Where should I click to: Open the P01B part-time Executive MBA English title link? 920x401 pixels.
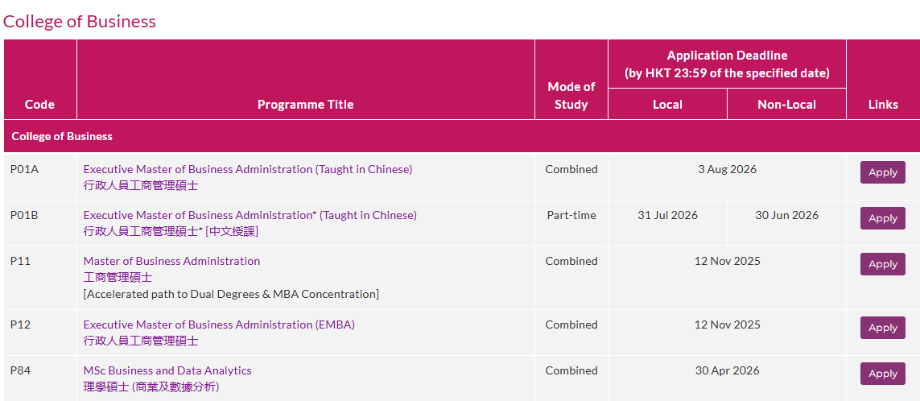tap(250, 215)
